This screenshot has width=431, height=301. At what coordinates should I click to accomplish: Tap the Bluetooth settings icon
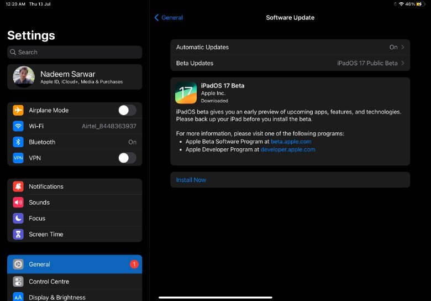18,142
